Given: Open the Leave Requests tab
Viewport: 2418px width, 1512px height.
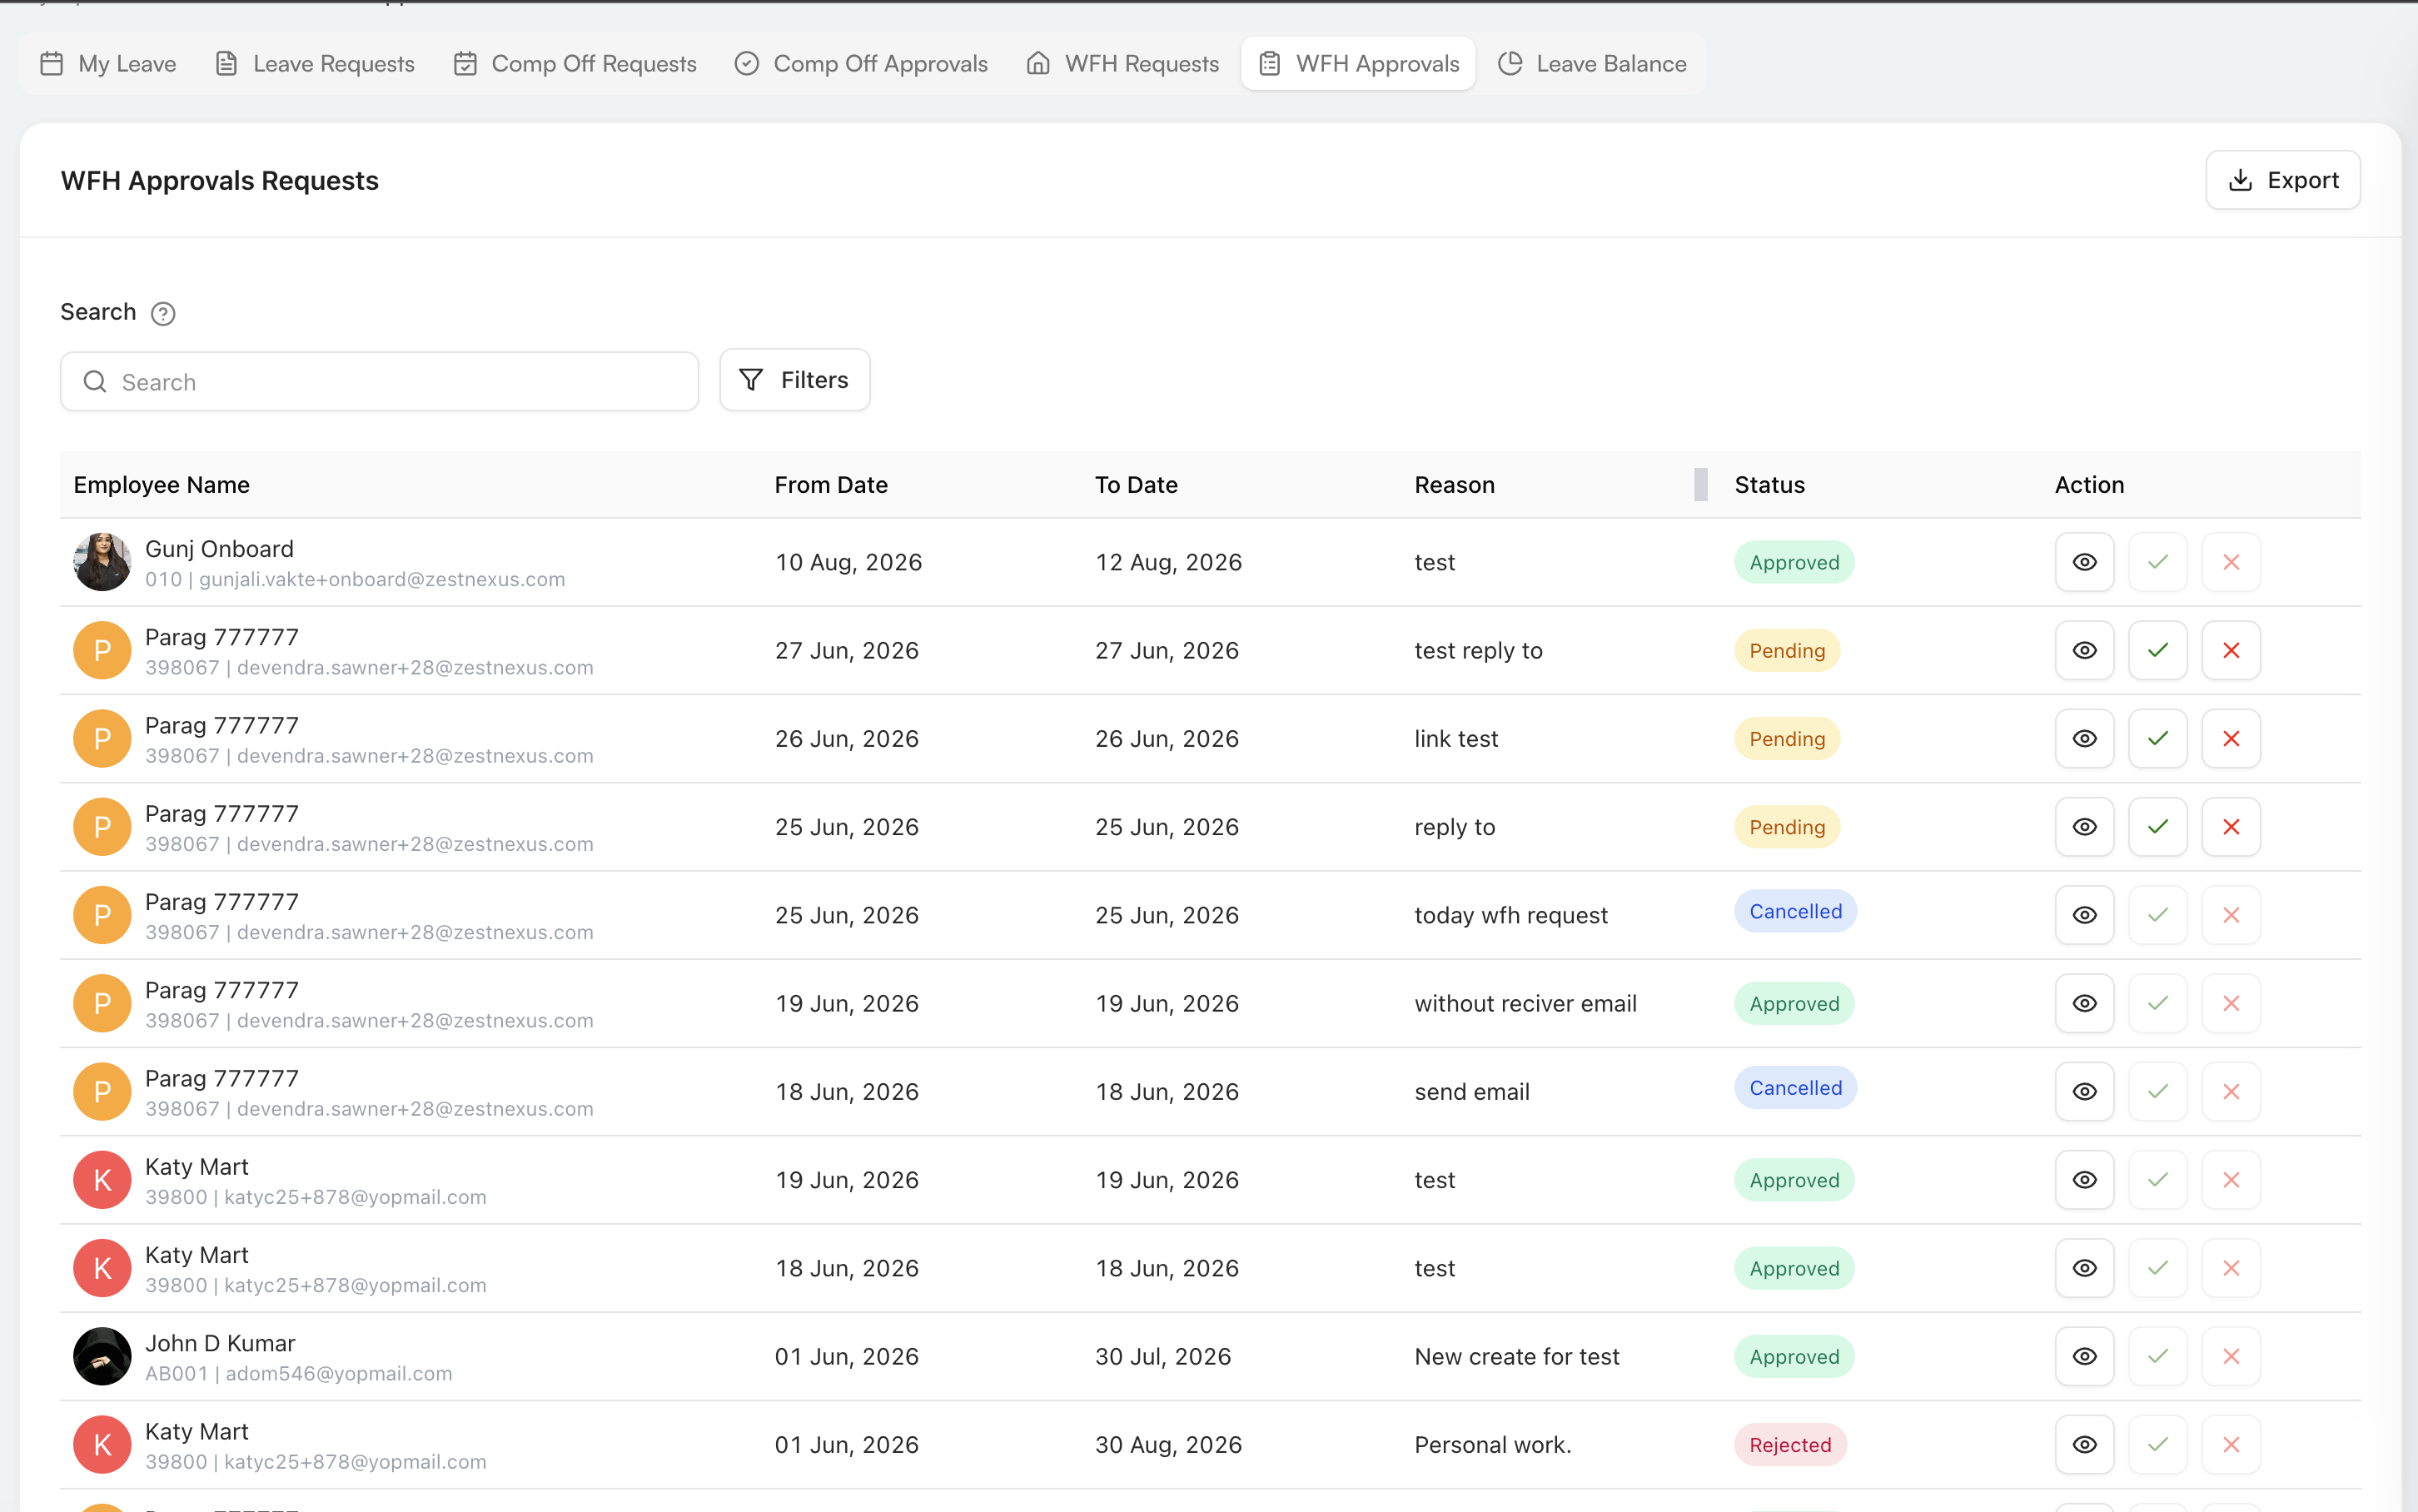Looking at the screenshot, I should coord(315,64).
